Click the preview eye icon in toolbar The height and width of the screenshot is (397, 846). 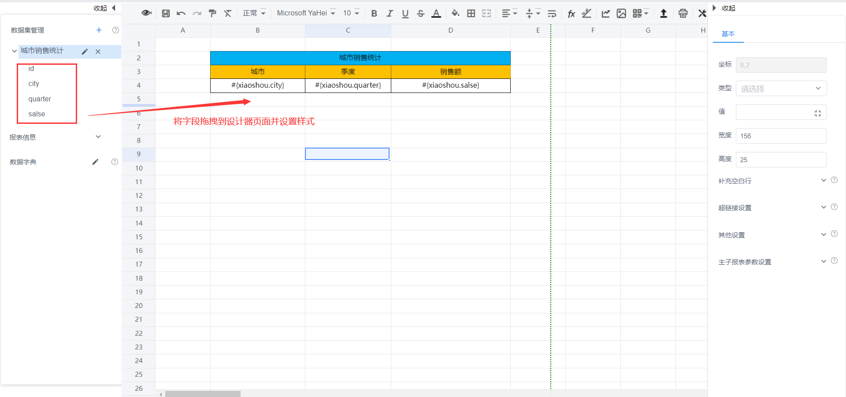pyautogui.click(x=146, y=13)
